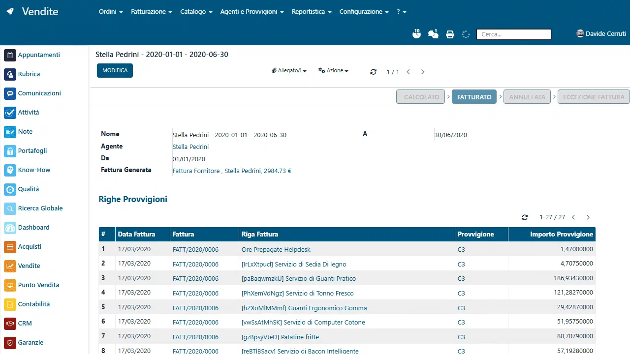Open the Portafogli lock icon

click(10, 151)
